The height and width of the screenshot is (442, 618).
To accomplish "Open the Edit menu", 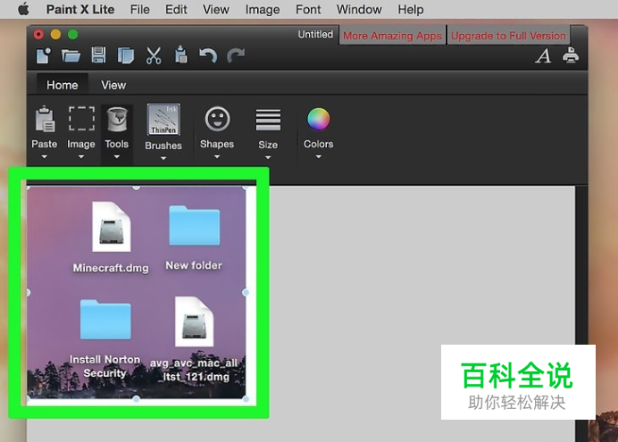I will click(176, 10).
